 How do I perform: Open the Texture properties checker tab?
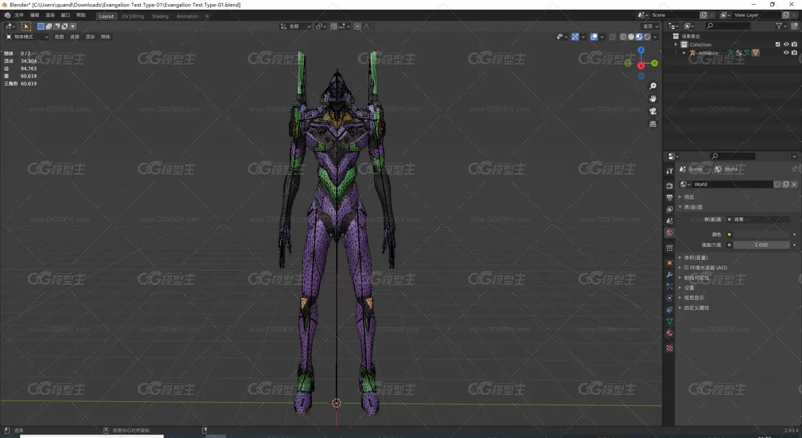[669, 348]
